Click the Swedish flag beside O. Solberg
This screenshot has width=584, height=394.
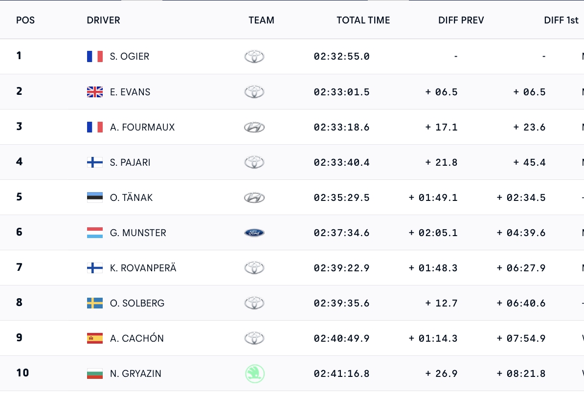(95, 303)
